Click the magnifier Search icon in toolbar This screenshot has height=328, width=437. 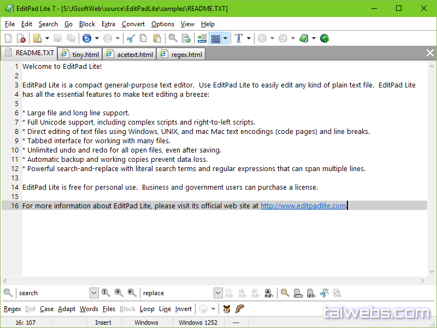[x=173, y=38]
